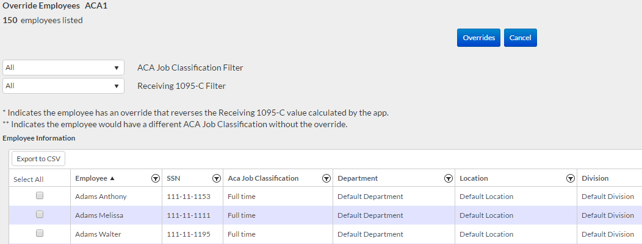642x244 pixels.
Task: Open the Employee column filter icon
Action: coord(155,178)
